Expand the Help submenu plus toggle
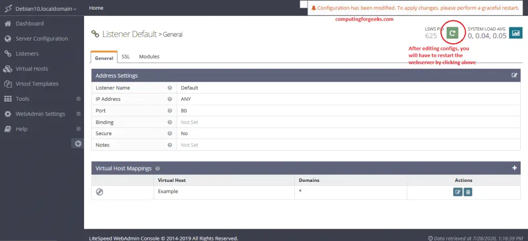This screenshot has height=241, width=528. tap(78, 129)
